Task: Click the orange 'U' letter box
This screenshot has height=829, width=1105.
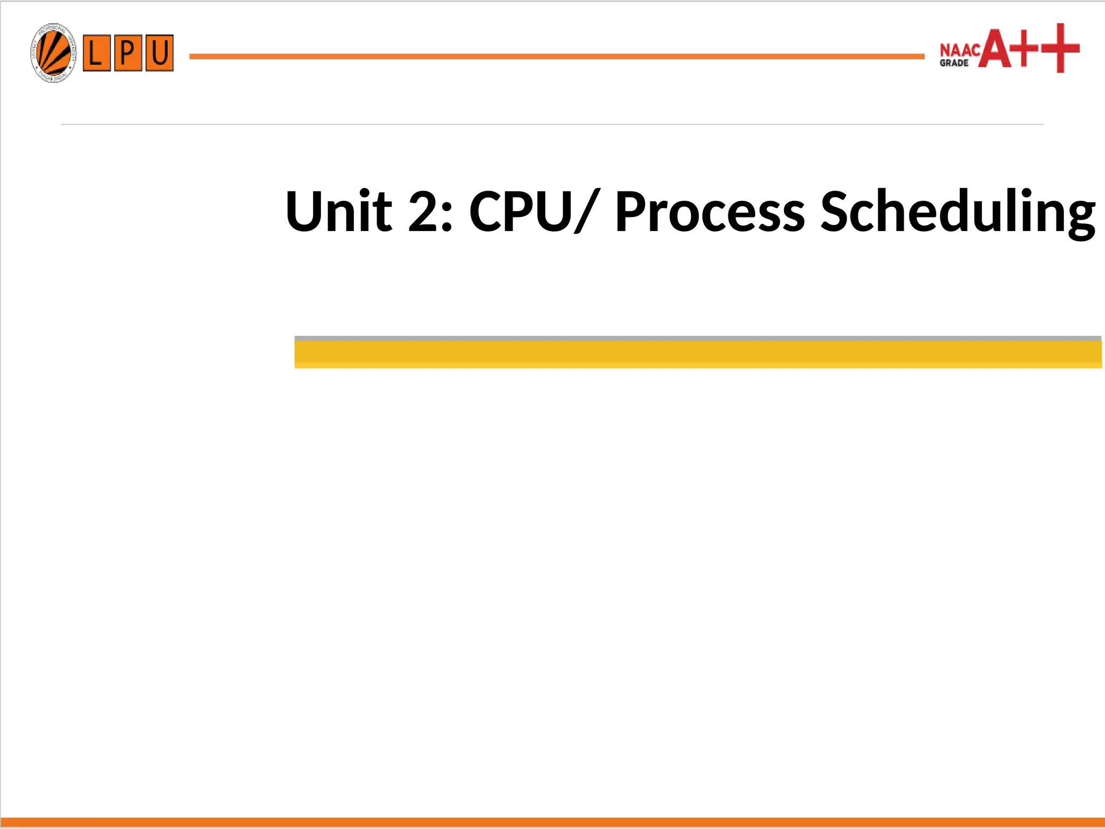Action: (x=160, y=53)
